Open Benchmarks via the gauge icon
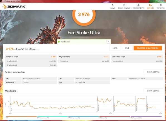 [124, 5]
